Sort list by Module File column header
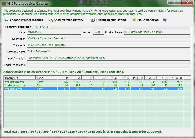 click(x=19, y=78)
